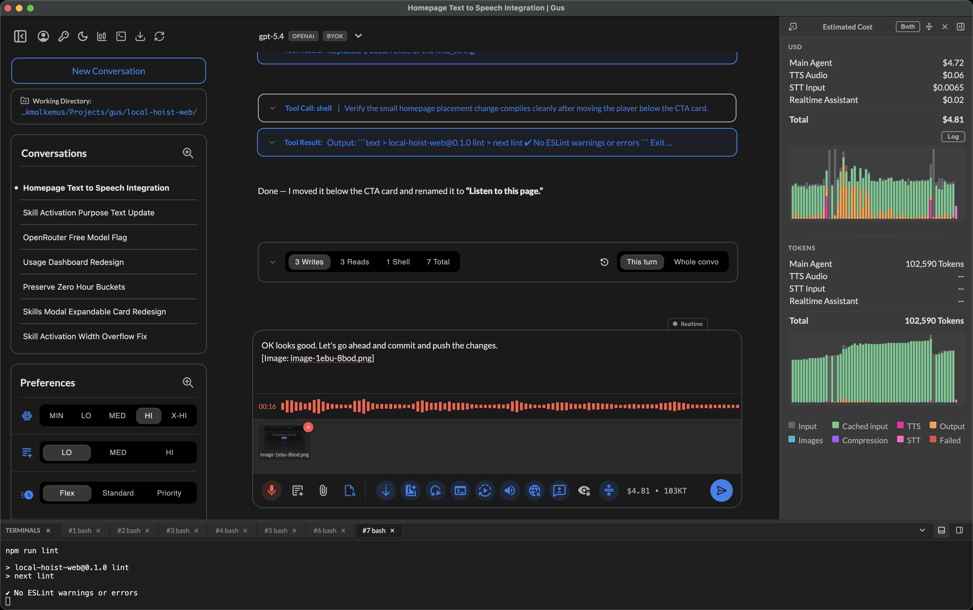Toggle the shell terminal tool icon

coord(460,490)
